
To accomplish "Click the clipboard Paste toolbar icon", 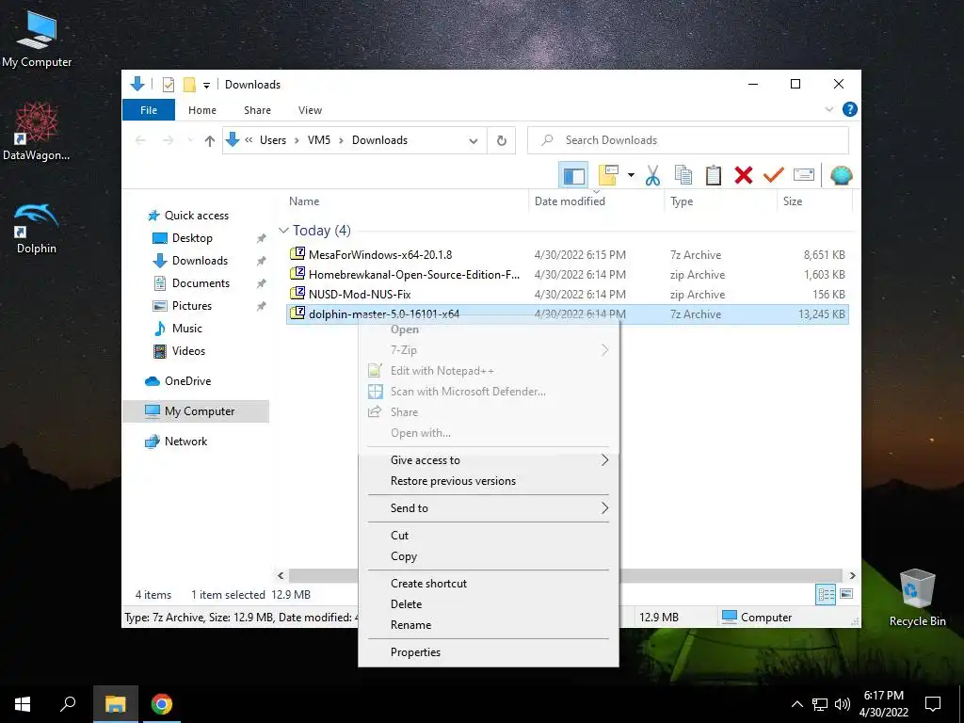I will click(714, 176).
